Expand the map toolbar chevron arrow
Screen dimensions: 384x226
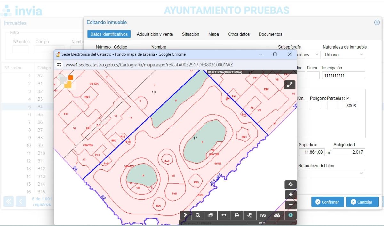pyautogui.click(x=185, y=215)
